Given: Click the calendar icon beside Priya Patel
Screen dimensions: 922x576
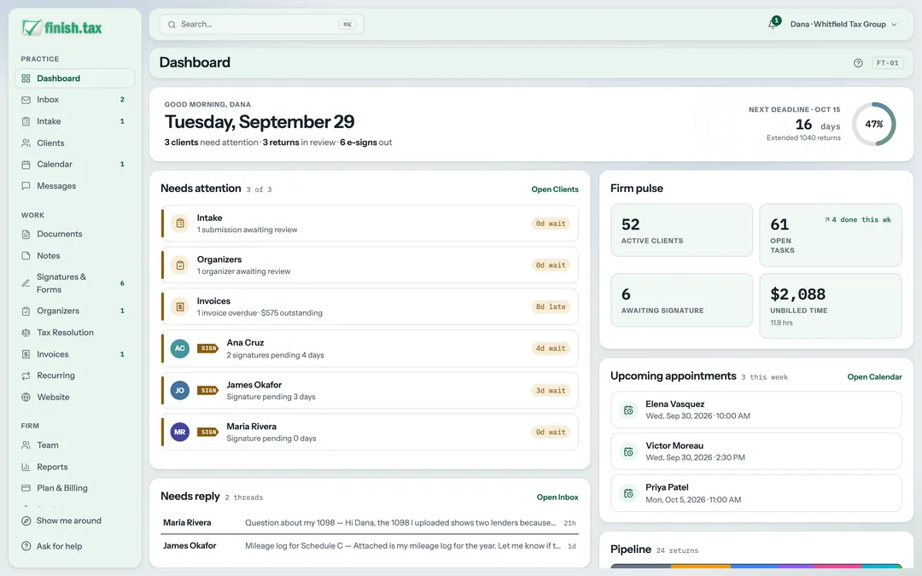Looking at the screenshot, I should 628,493.
